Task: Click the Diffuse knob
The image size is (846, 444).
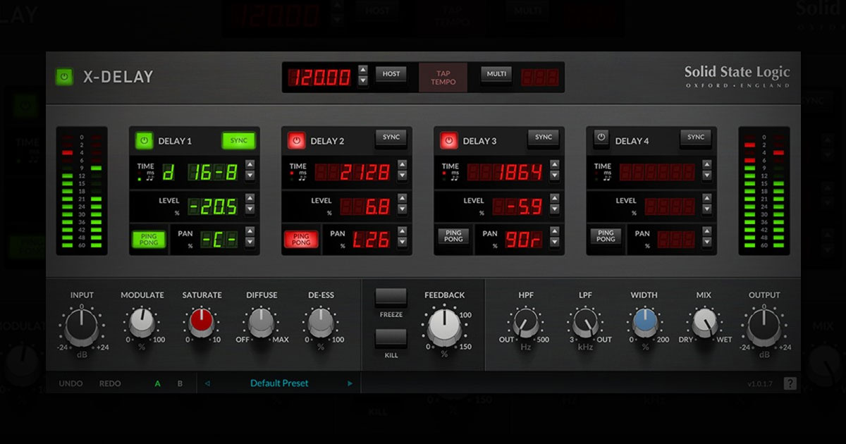Action: (261, 322)
